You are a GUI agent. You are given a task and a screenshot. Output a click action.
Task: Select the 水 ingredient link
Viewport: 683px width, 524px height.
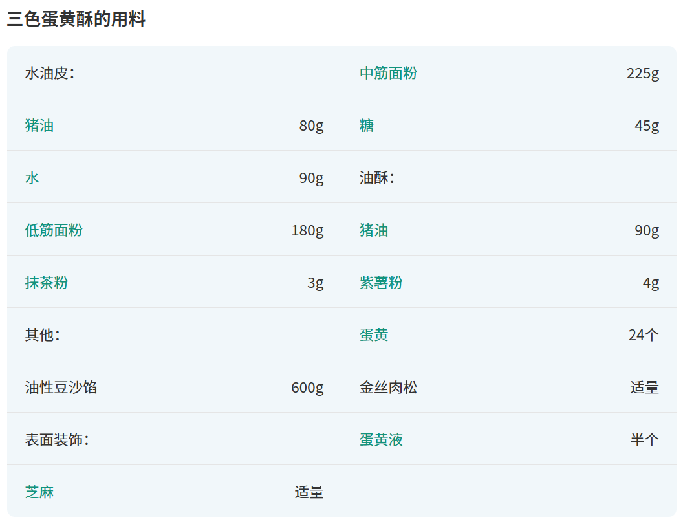[32, 178]
